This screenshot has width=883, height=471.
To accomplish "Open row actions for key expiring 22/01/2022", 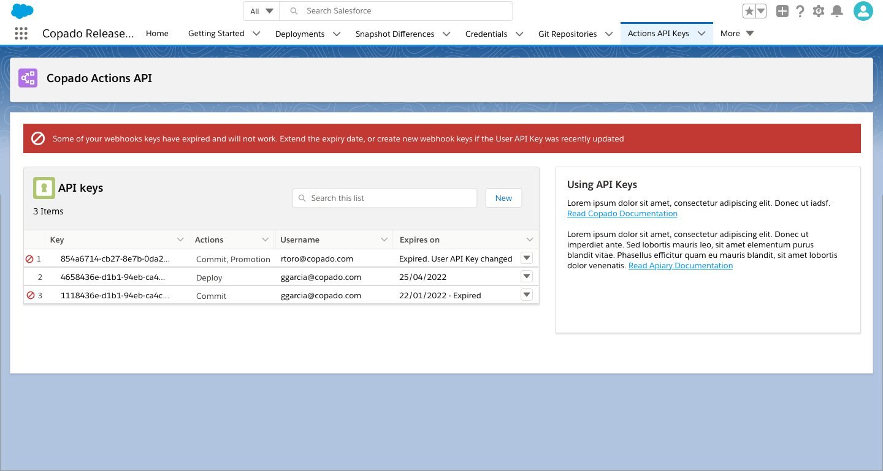I will coord(527,295).
